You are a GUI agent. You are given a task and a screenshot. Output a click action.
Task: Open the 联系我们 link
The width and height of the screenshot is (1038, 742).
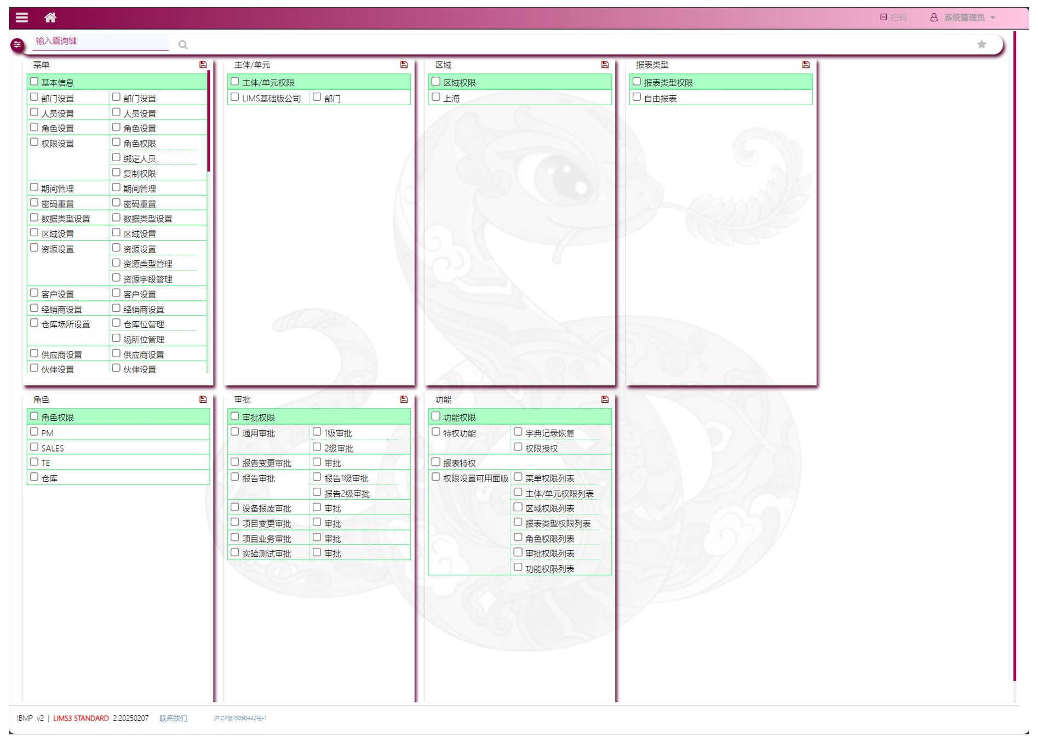[173, 718]
